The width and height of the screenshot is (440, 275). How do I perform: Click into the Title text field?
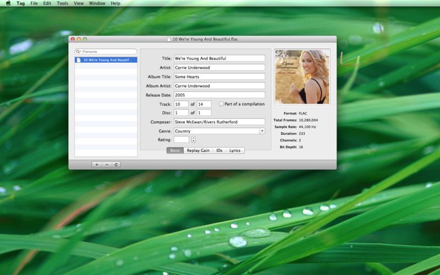click(x=219, y=58)
